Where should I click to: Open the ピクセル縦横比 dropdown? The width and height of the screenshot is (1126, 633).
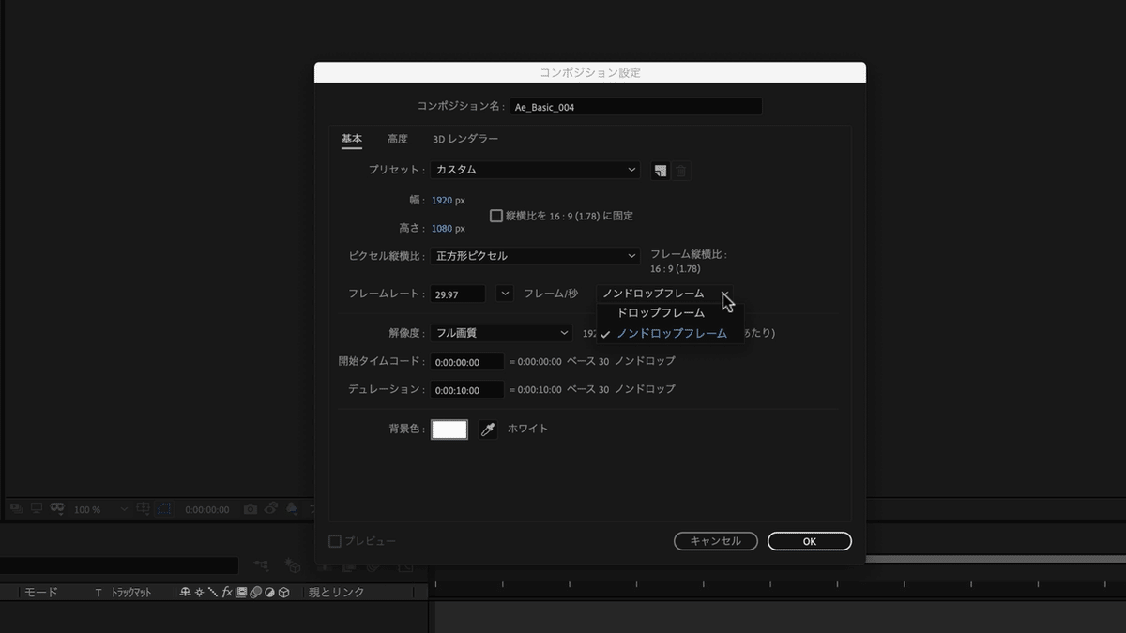(x=534, y=255)
